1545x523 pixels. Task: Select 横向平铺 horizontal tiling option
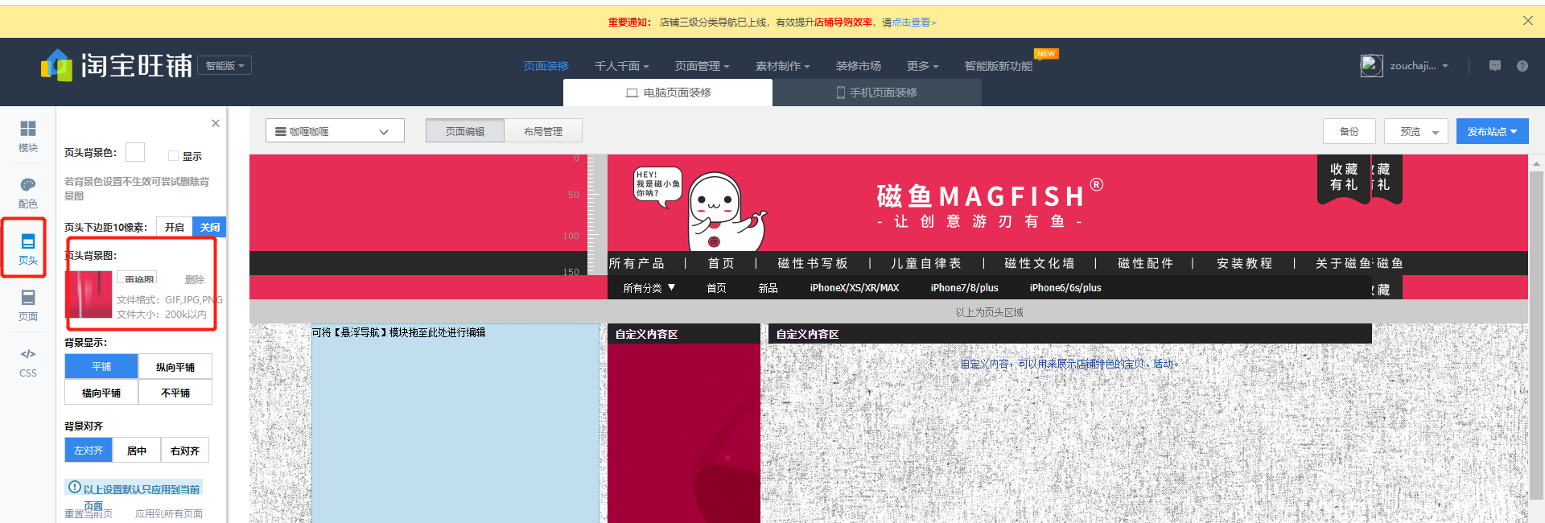tap(101, 393)
